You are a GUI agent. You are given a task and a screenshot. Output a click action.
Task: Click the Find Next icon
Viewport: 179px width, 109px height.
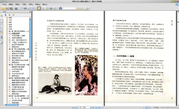pyautogui.click(x=82, y=8)
